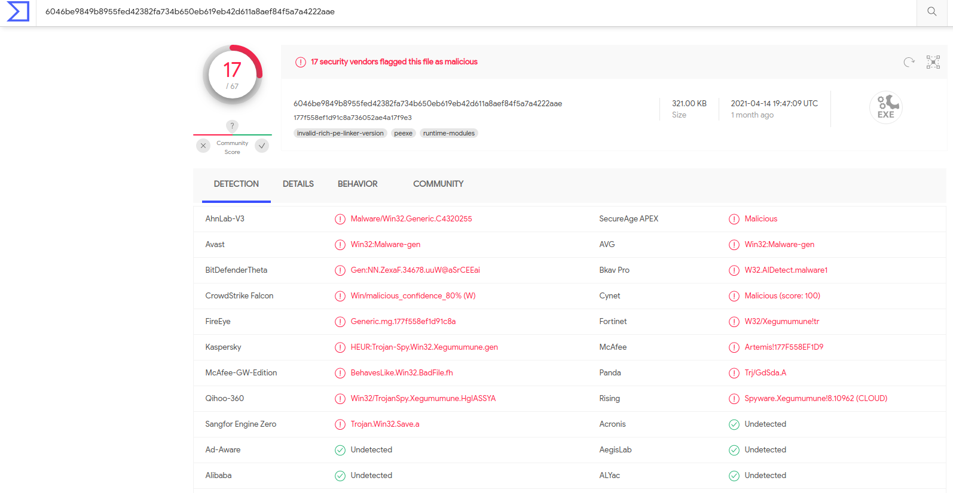Screen dimensions: 953x493
Task: Open the similarity graph icon
Action: [933, 62]
